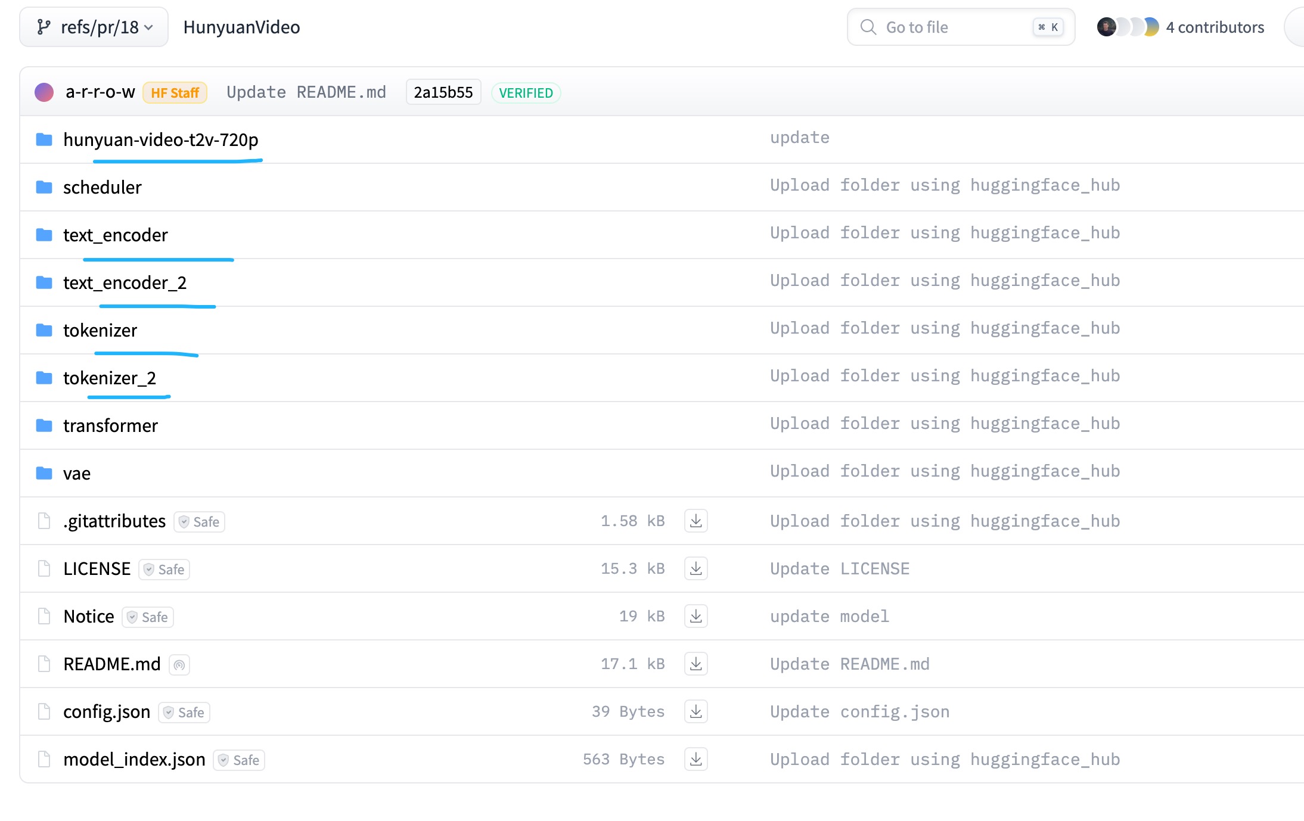Image resolution: width=1304 pixels, height=821 pixels.
Task: Navigate to HunyuanVideo repository root breadcrumb
Action: 241,27
